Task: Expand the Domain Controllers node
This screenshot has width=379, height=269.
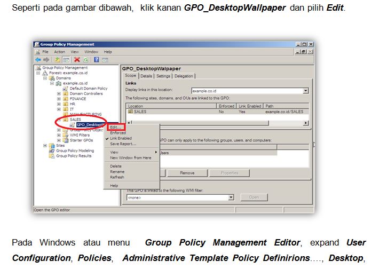Action: 59,93
